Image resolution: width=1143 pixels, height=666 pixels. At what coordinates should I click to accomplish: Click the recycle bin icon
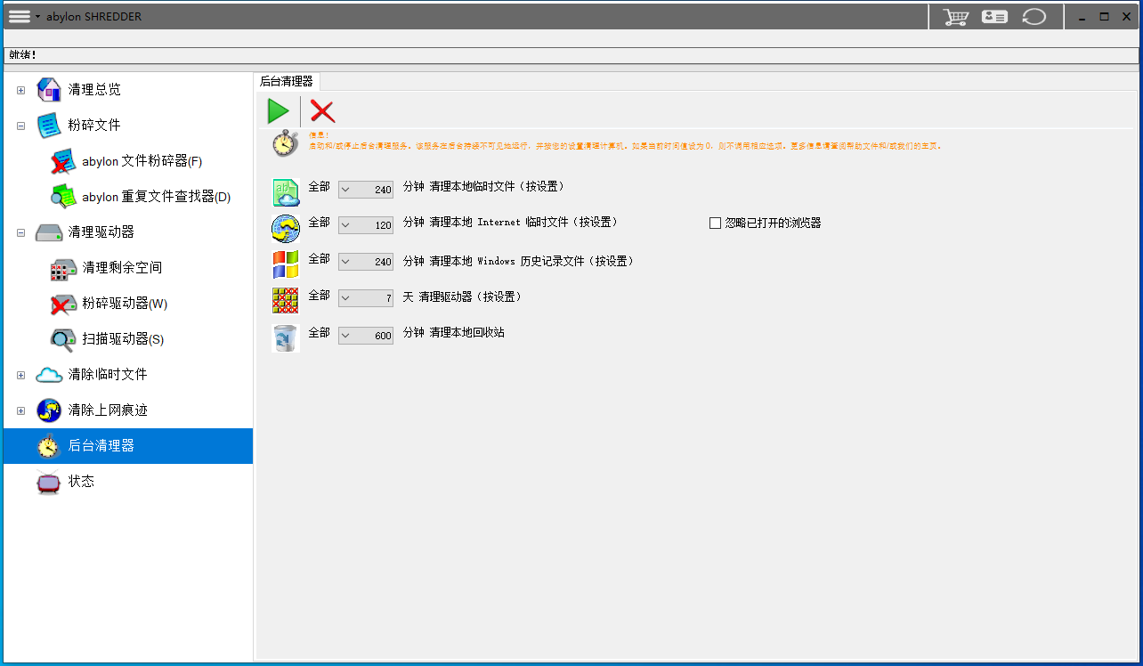pyautogui.click(x=286, y=338)
